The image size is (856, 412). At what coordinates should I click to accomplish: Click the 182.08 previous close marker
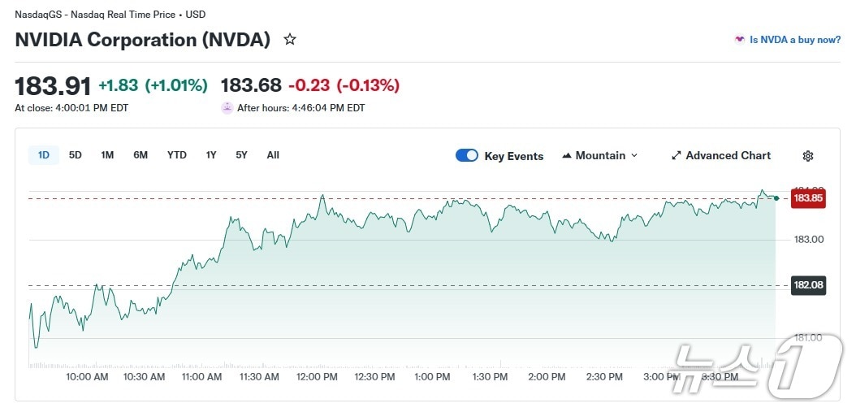[808, 285]
